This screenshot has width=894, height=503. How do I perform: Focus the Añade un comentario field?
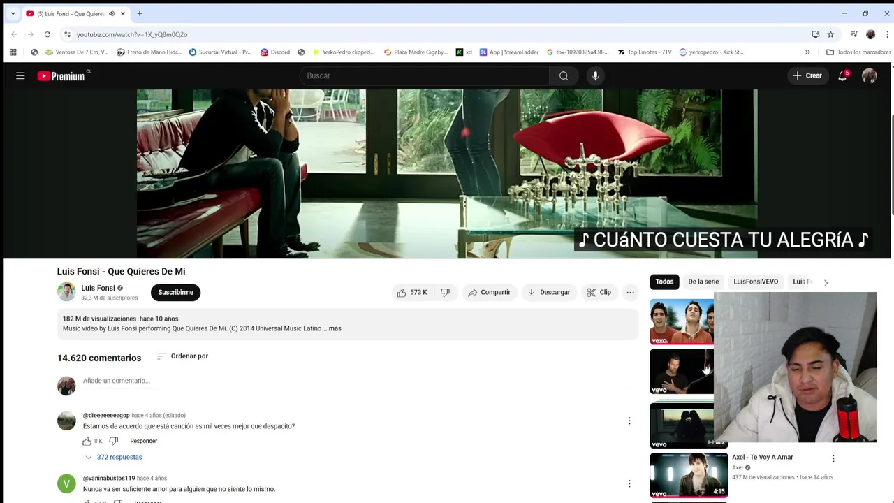point(356,381)
